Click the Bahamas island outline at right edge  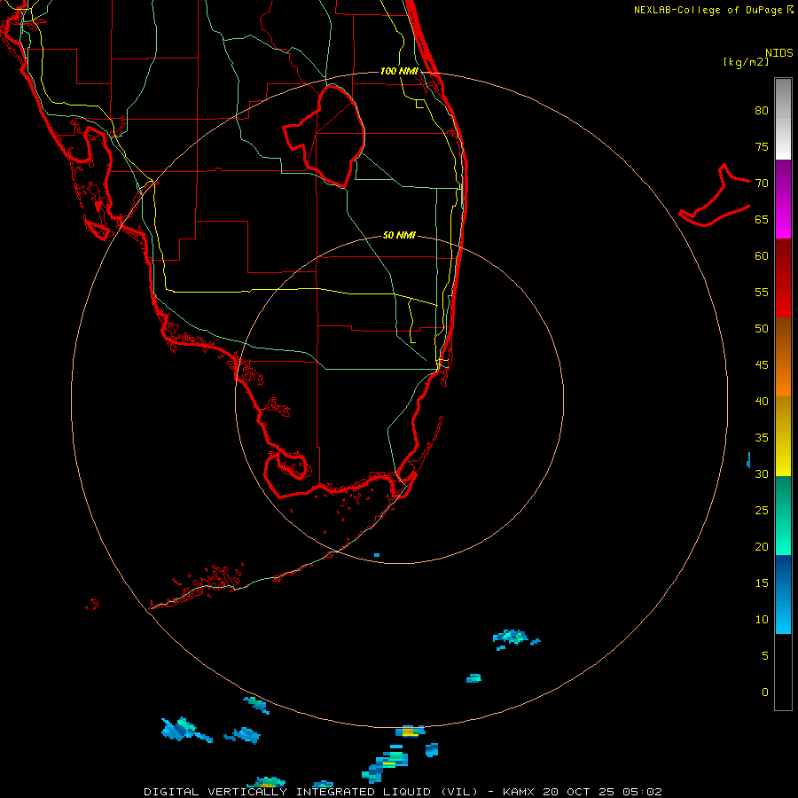tap(715, 195)
